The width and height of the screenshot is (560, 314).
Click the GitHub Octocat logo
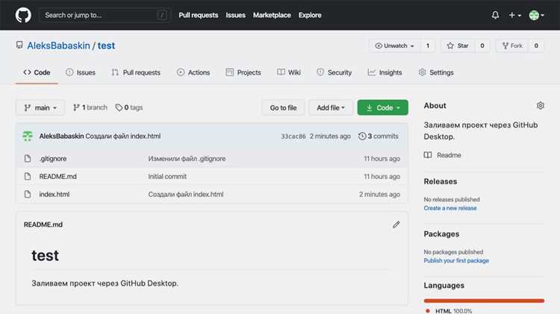coord(23,15)
